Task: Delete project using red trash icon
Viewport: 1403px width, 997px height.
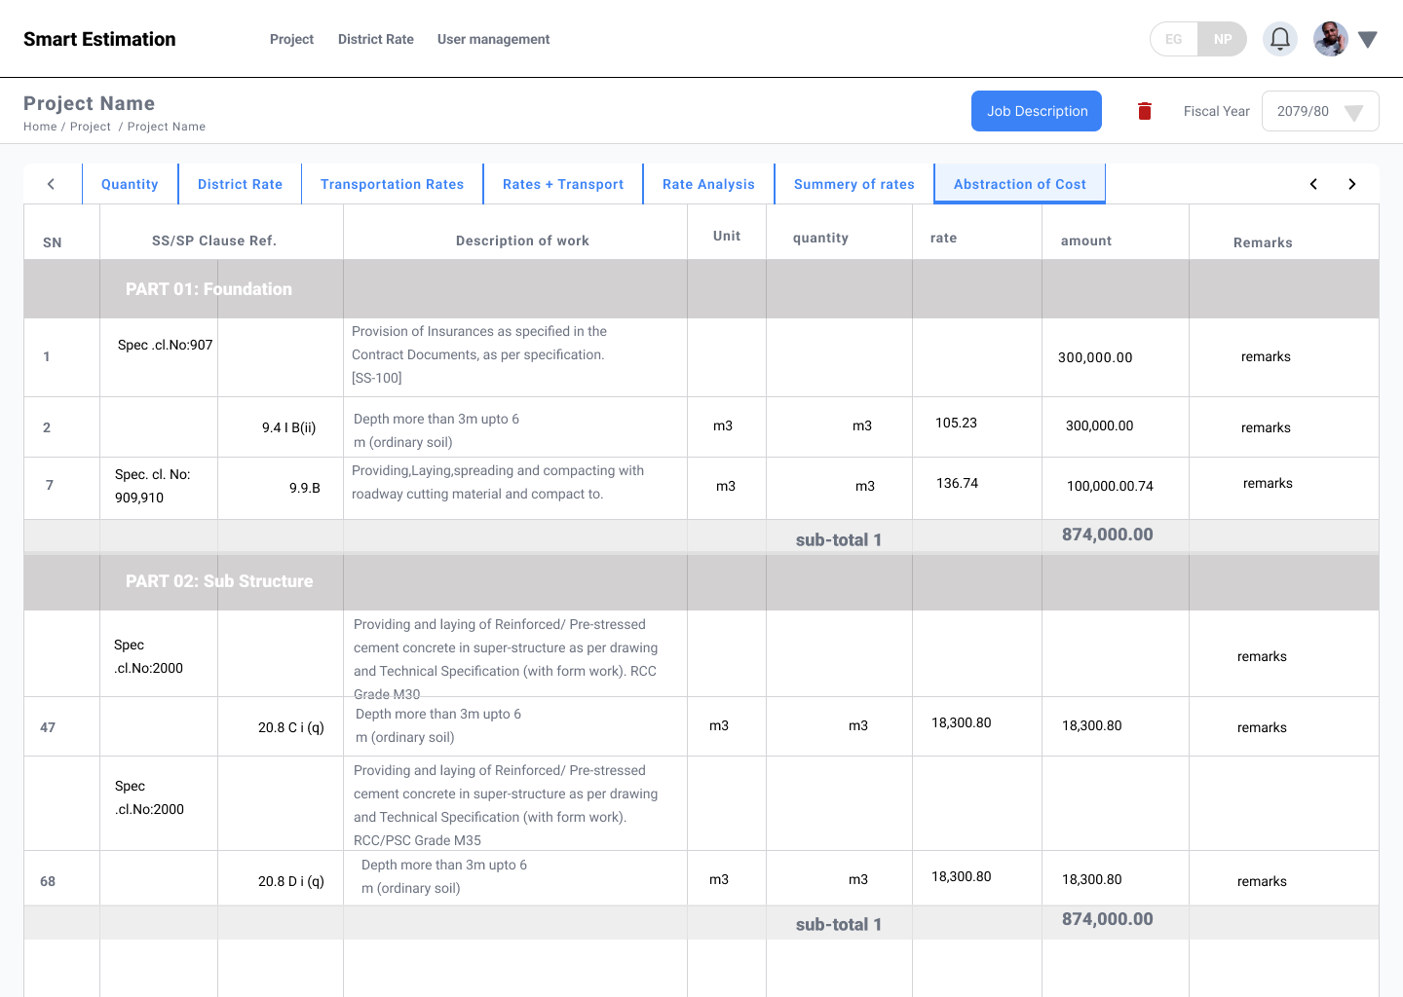Action: (x=1145, y=111)
